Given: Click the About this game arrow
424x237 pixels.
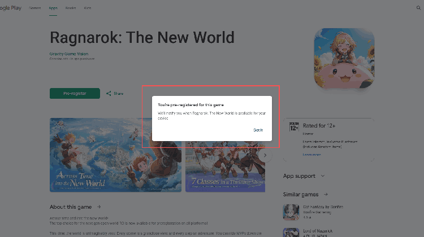Looking at the screenshot, I should (99, 207).
